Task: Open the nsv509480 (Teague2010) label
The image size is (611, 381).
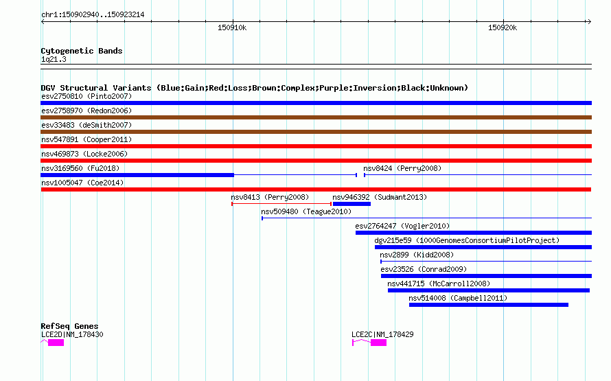Action: point(306,211)
